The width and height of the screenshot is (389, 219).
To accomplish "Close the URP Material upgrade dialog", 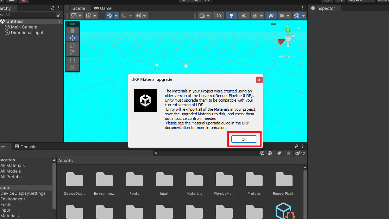I will [x=259, y=80].
